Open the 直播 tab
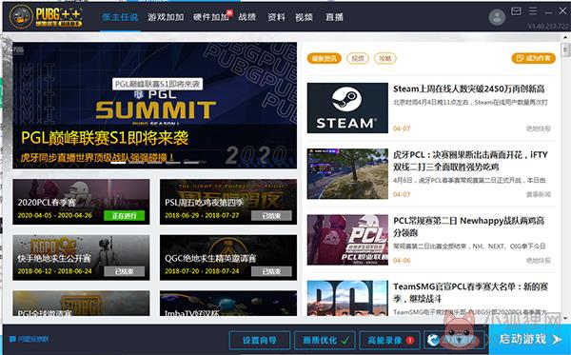This screenshot has width=571, height=355. 334,17
